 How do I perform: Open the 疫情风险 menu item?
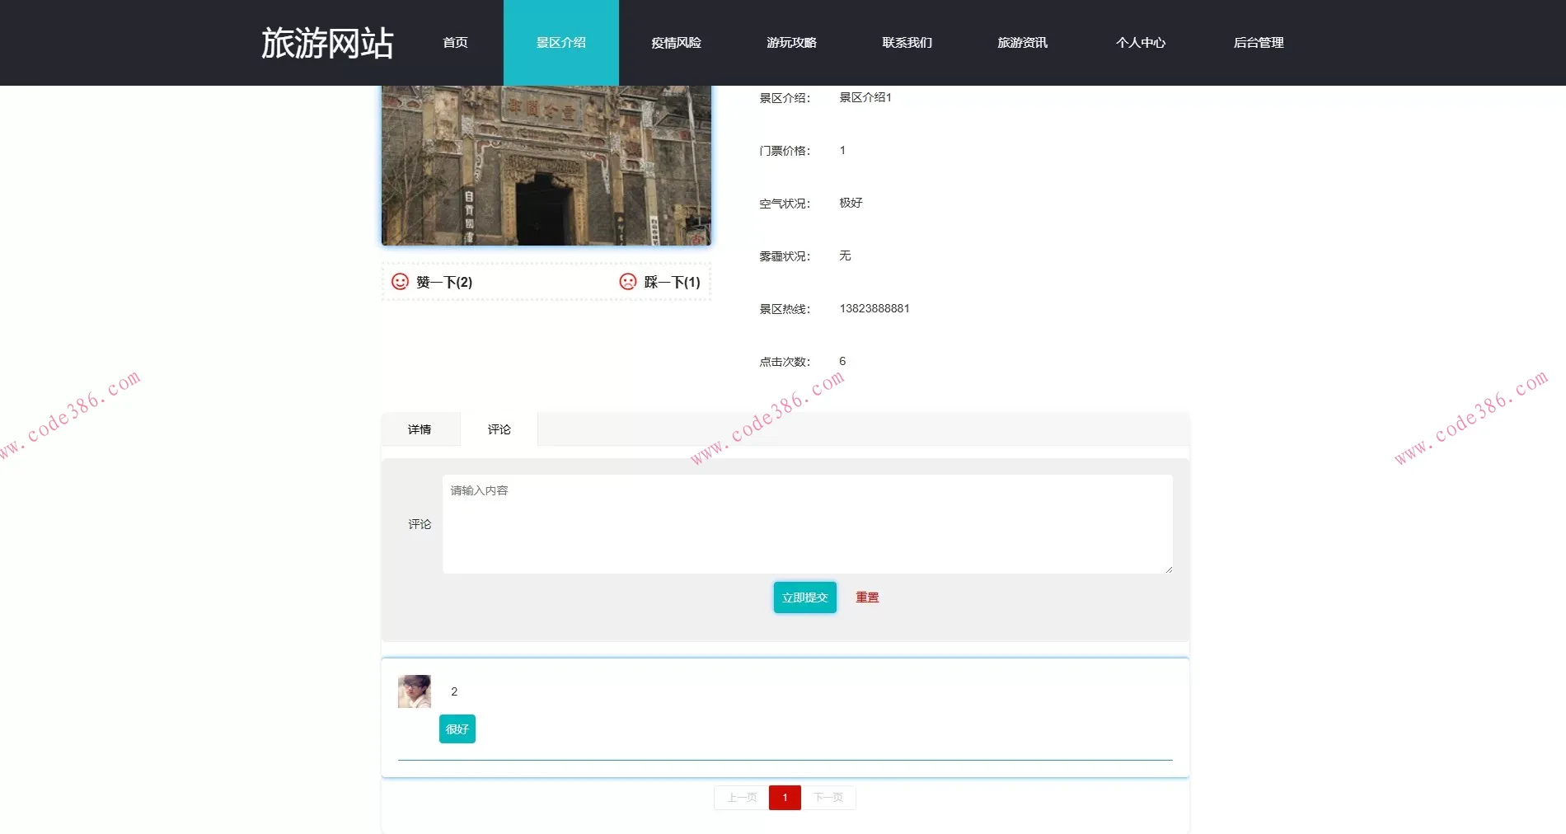pyautogui.click(x=674, y=42)
